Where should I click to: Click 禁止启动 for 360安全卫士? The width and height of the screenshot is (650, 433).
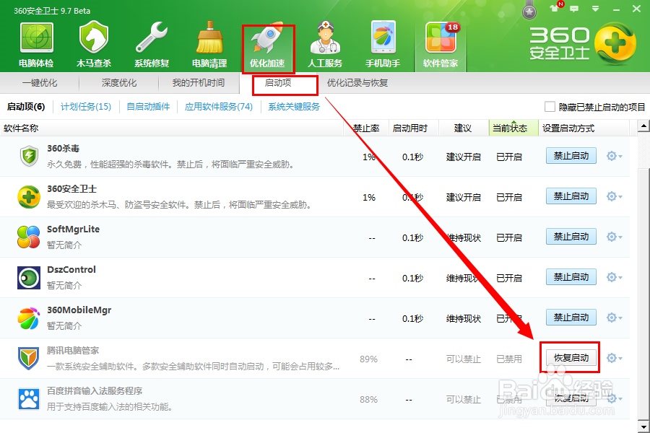[x=571, y=196]
